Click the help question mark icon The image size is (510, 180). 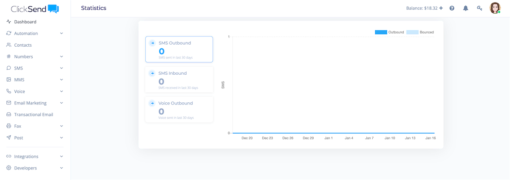(452, 8)
